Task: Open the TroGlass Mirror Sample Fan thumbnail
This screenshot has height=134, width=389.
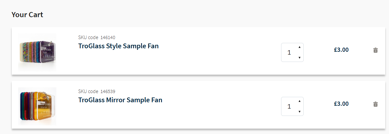Action: pos(37,106)
